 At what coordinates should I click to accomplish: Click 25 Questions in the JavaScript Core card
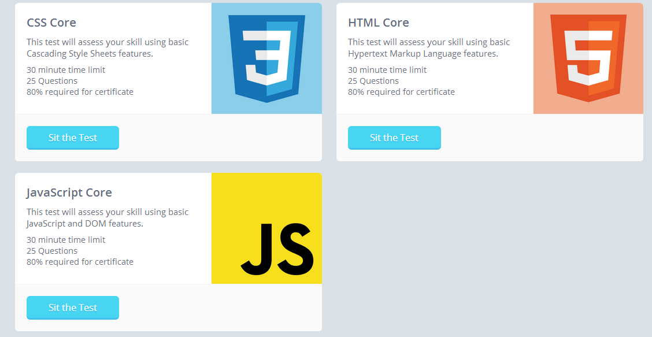click(x=52, y=251)
